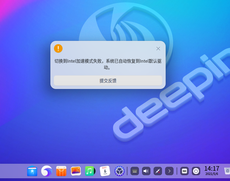Open Control Center gear icon
The width and height of the screenshot is (230, 181).
click(x=120, y=171)
